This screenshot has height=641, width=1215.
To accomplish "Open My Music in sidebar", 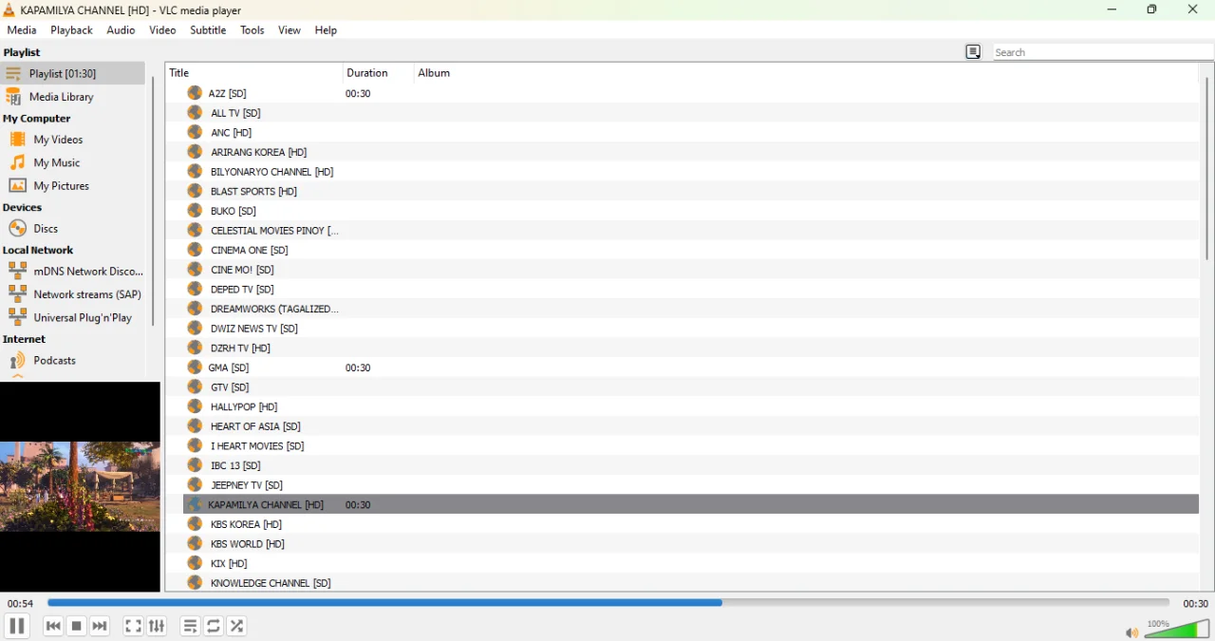I will 73,162.
